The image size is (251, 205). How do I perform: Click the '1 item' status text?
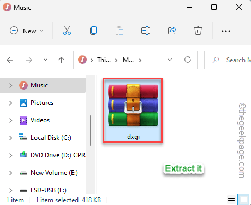coord(15,200)
